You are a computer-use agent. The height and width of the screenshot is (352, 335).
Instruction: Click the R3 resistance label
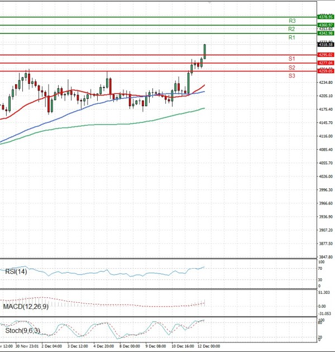292,21
